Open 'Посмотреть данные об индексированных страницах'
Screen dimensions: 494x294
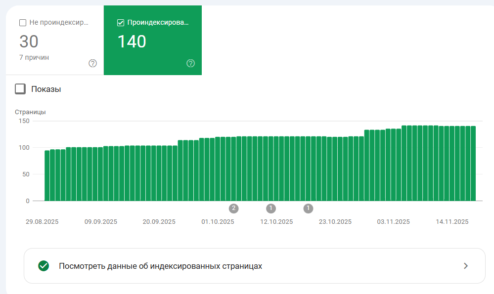click(x=255, y=266)
